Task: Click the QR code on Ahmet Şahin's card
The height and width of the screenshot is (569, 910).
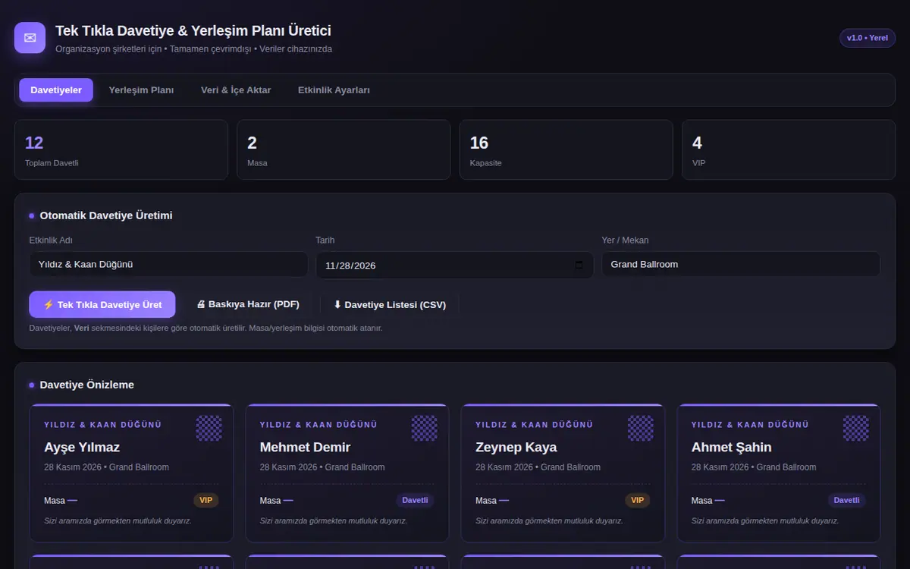Action: pyautogui.click(x=856, y=428)
